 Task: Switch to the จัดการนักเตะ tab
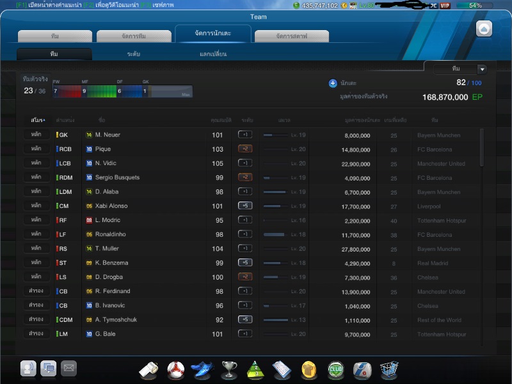[x=213, y=33]
